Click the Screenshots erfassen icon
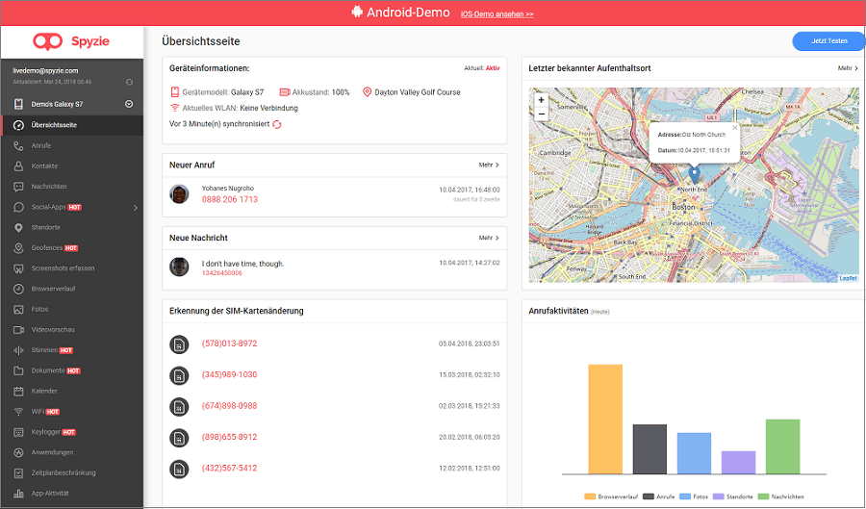This screenshot has height=509, width=866. (19, 268)
